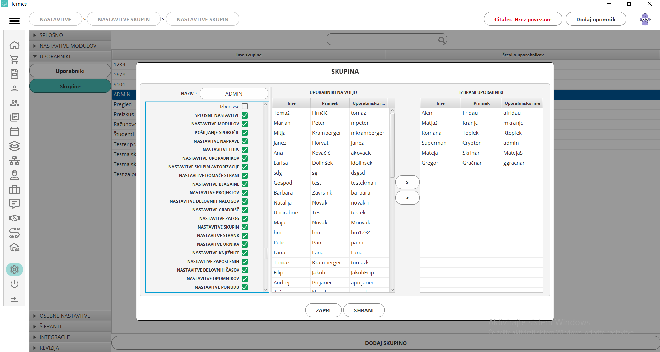Click the last NASTAVITVE SKUPIN breadcrumb

point(203,19)
